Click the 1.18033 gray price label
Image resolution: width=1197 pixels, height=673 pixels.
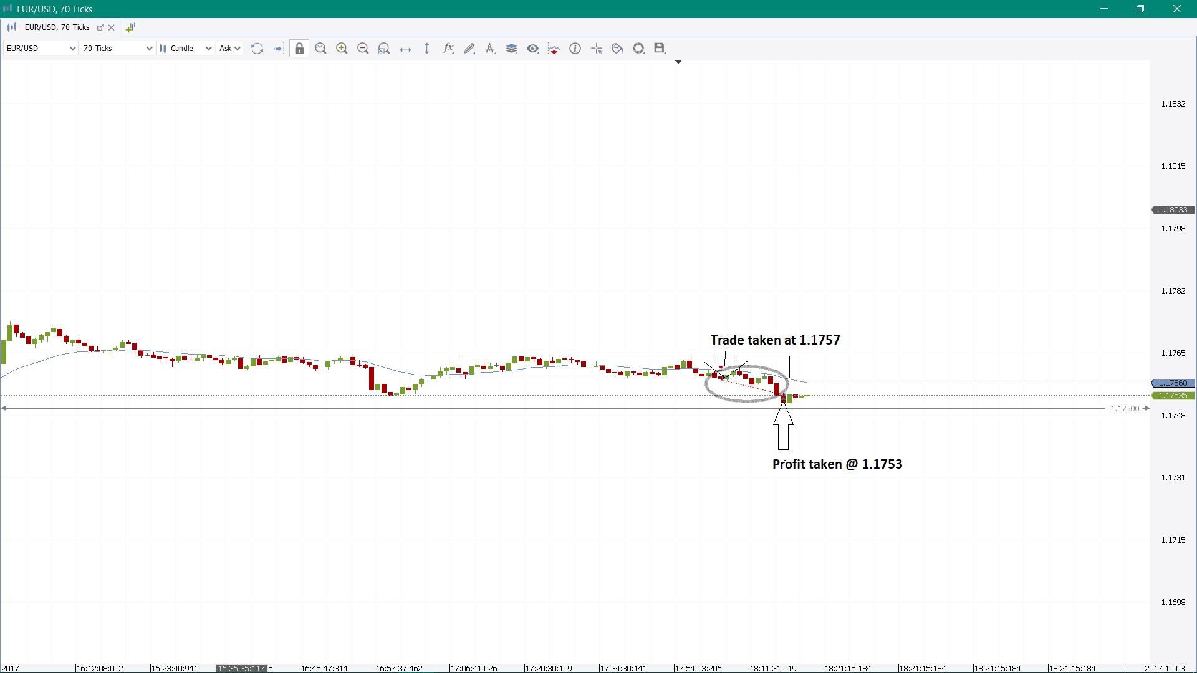1173,210
